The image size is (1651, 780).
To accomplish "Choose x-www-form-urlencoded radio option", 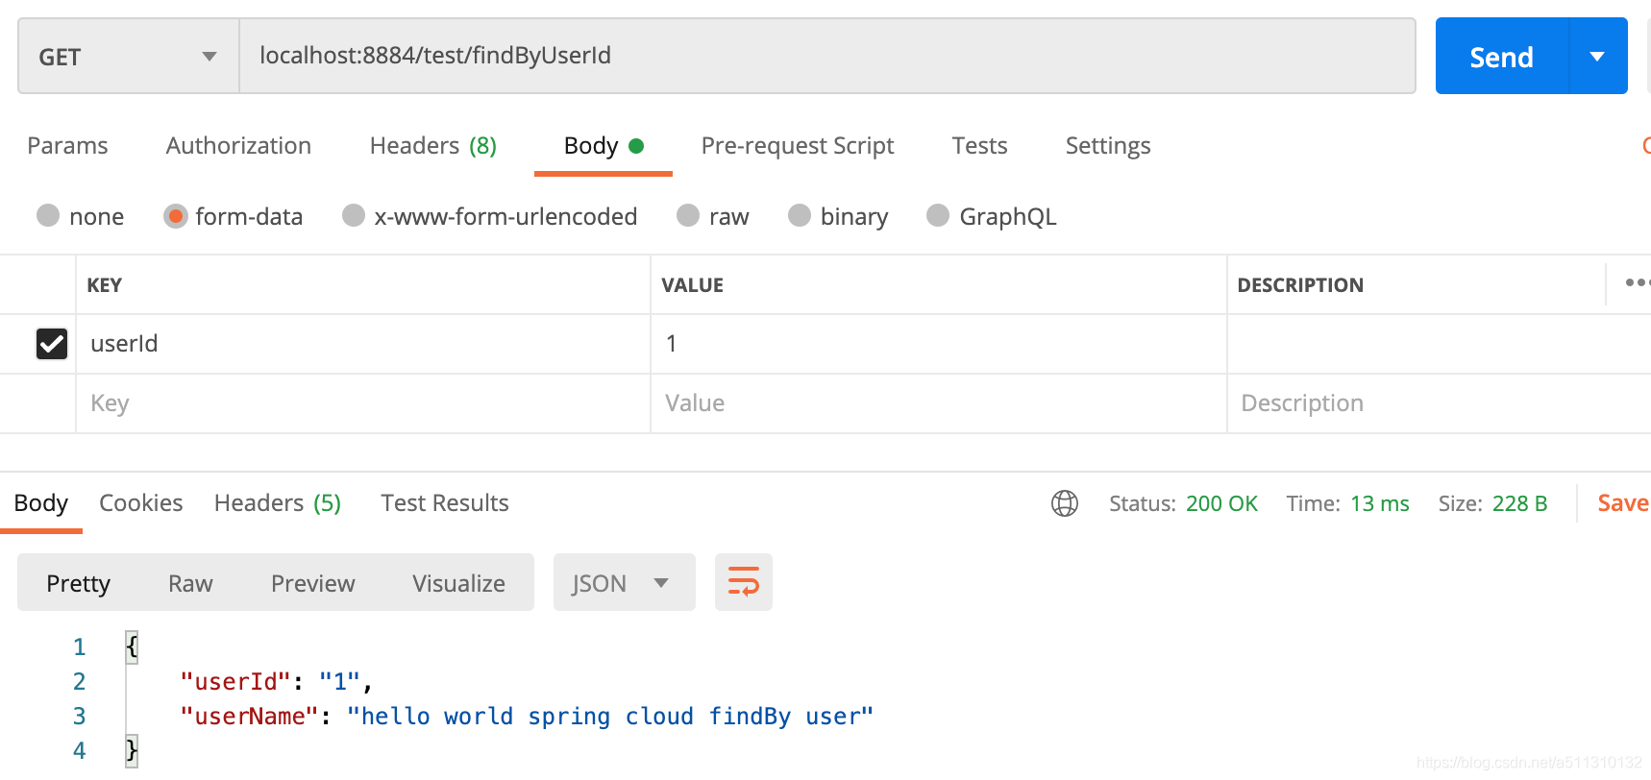I will (354, 215).
